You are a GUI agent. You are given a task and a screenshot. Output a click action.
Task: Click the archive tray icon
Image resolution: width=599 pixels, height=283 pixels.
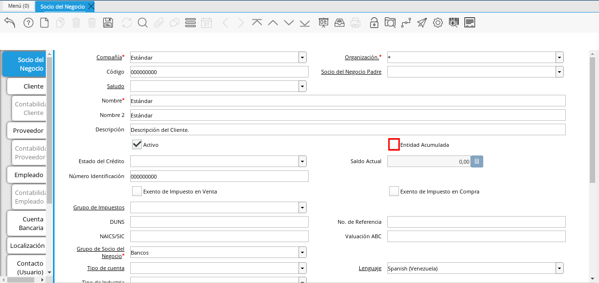click(340, 23)
